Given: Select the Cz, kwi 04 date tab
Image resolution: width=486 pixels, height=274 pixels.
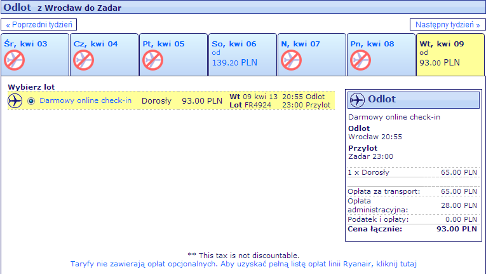Looking at the screenshot, I should [104, 55].
